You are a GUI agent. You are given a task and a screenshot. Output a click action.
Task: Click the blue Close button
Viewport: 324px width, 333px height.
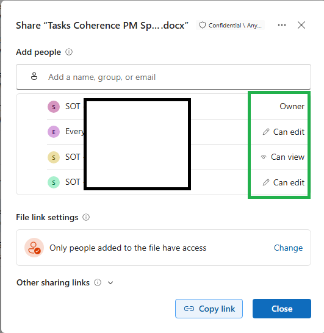point(282,309)
